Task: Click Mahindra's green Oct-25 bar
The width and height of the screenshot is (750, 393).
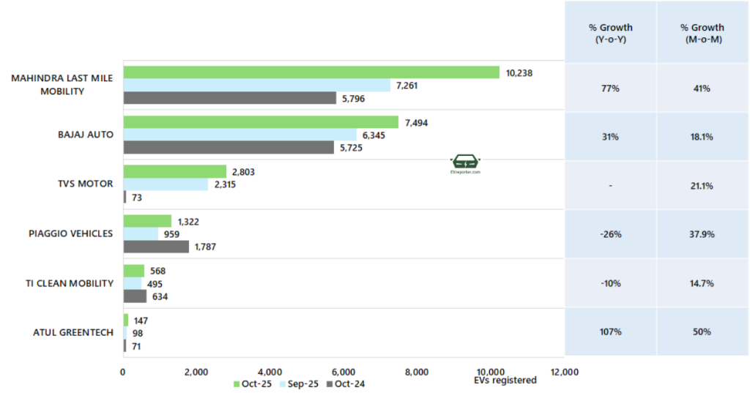Action: (311, 72)
